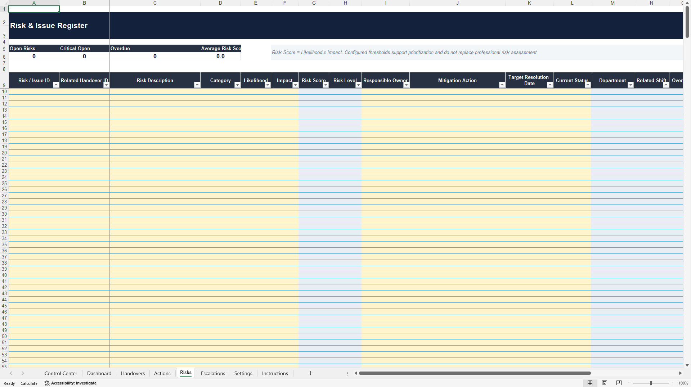Open the Risk / Issue ID filter dropdown
691x387 pixels.
(56, 85)
